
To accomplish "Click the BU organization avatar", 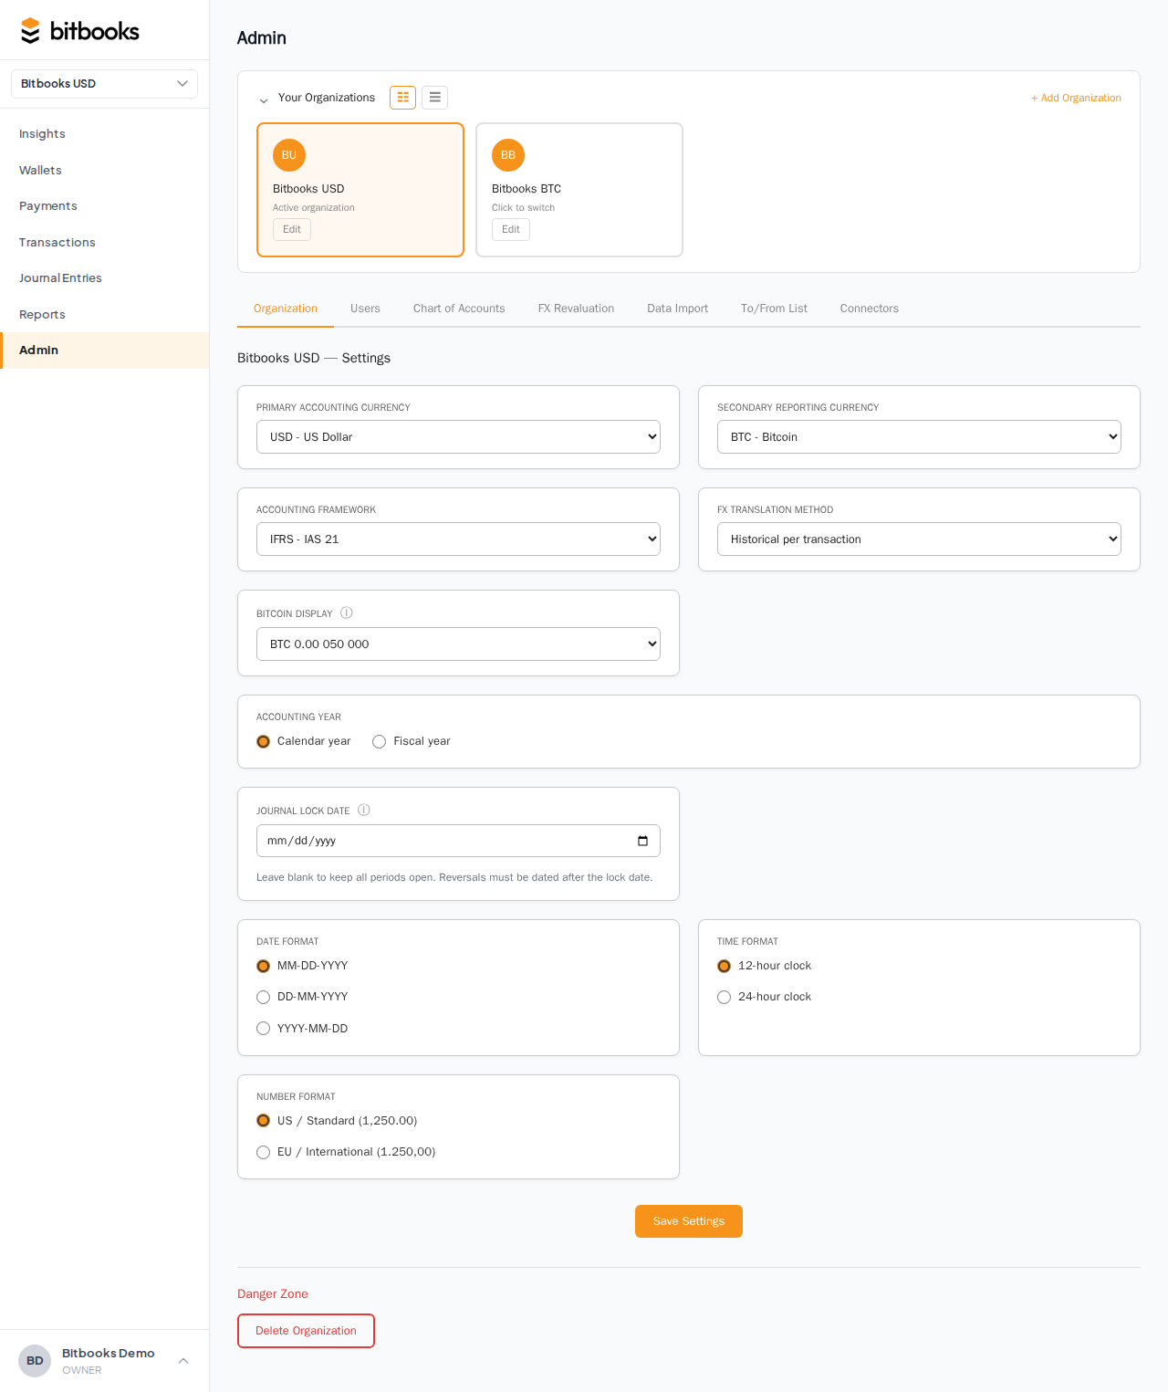I will point(289,155).
